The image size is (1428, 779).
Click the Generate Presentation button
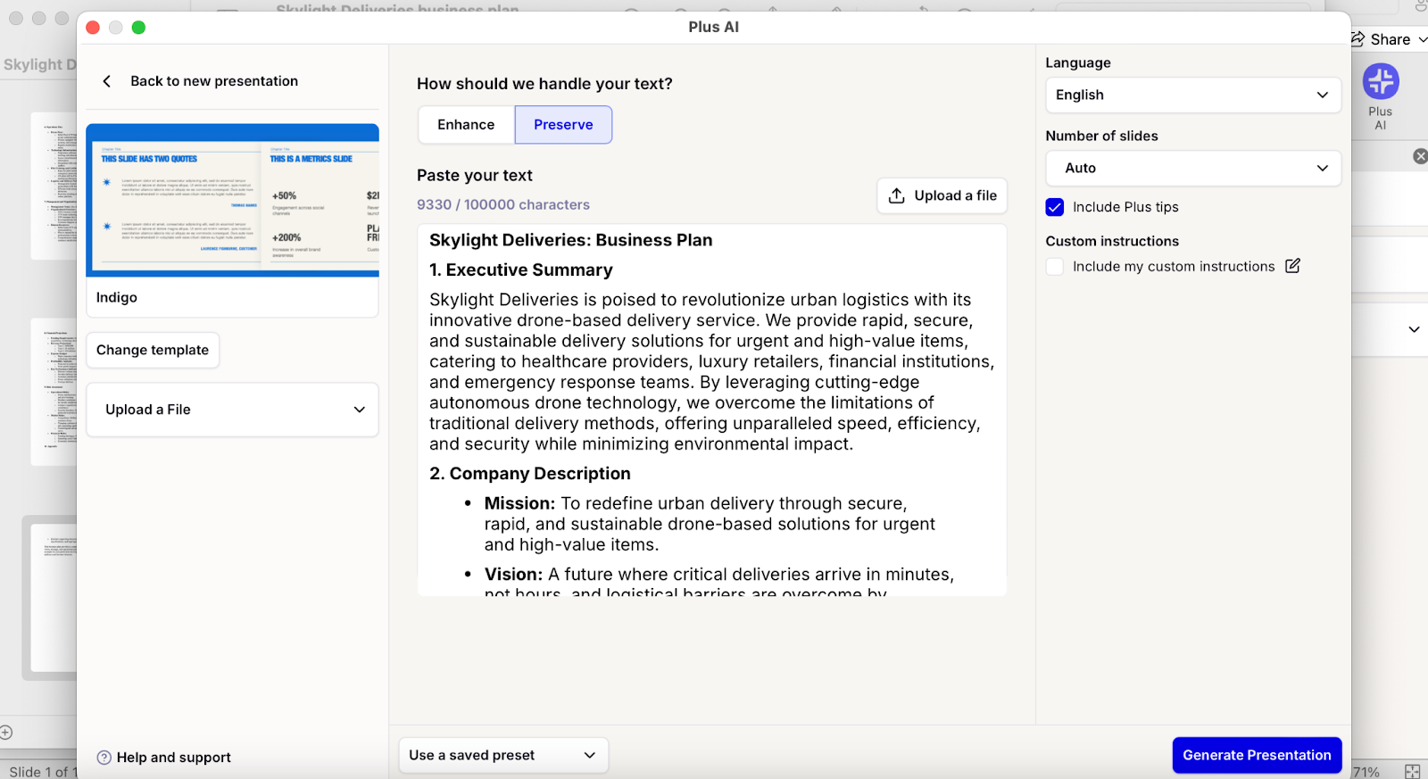pyautogui.click(x=1257, y=755)
